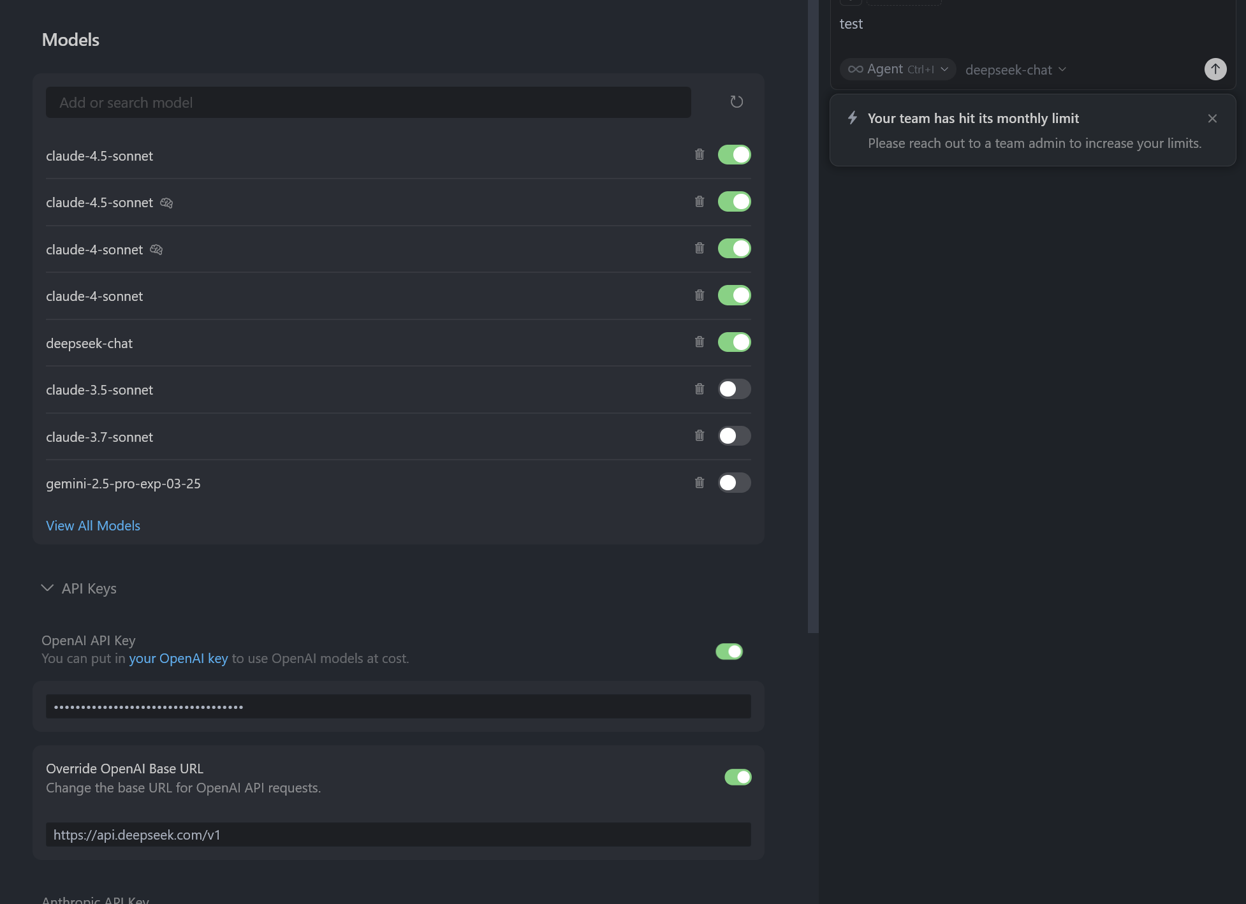
Task: Click the lightning bolt icon in notification
Action: (853, 118)
